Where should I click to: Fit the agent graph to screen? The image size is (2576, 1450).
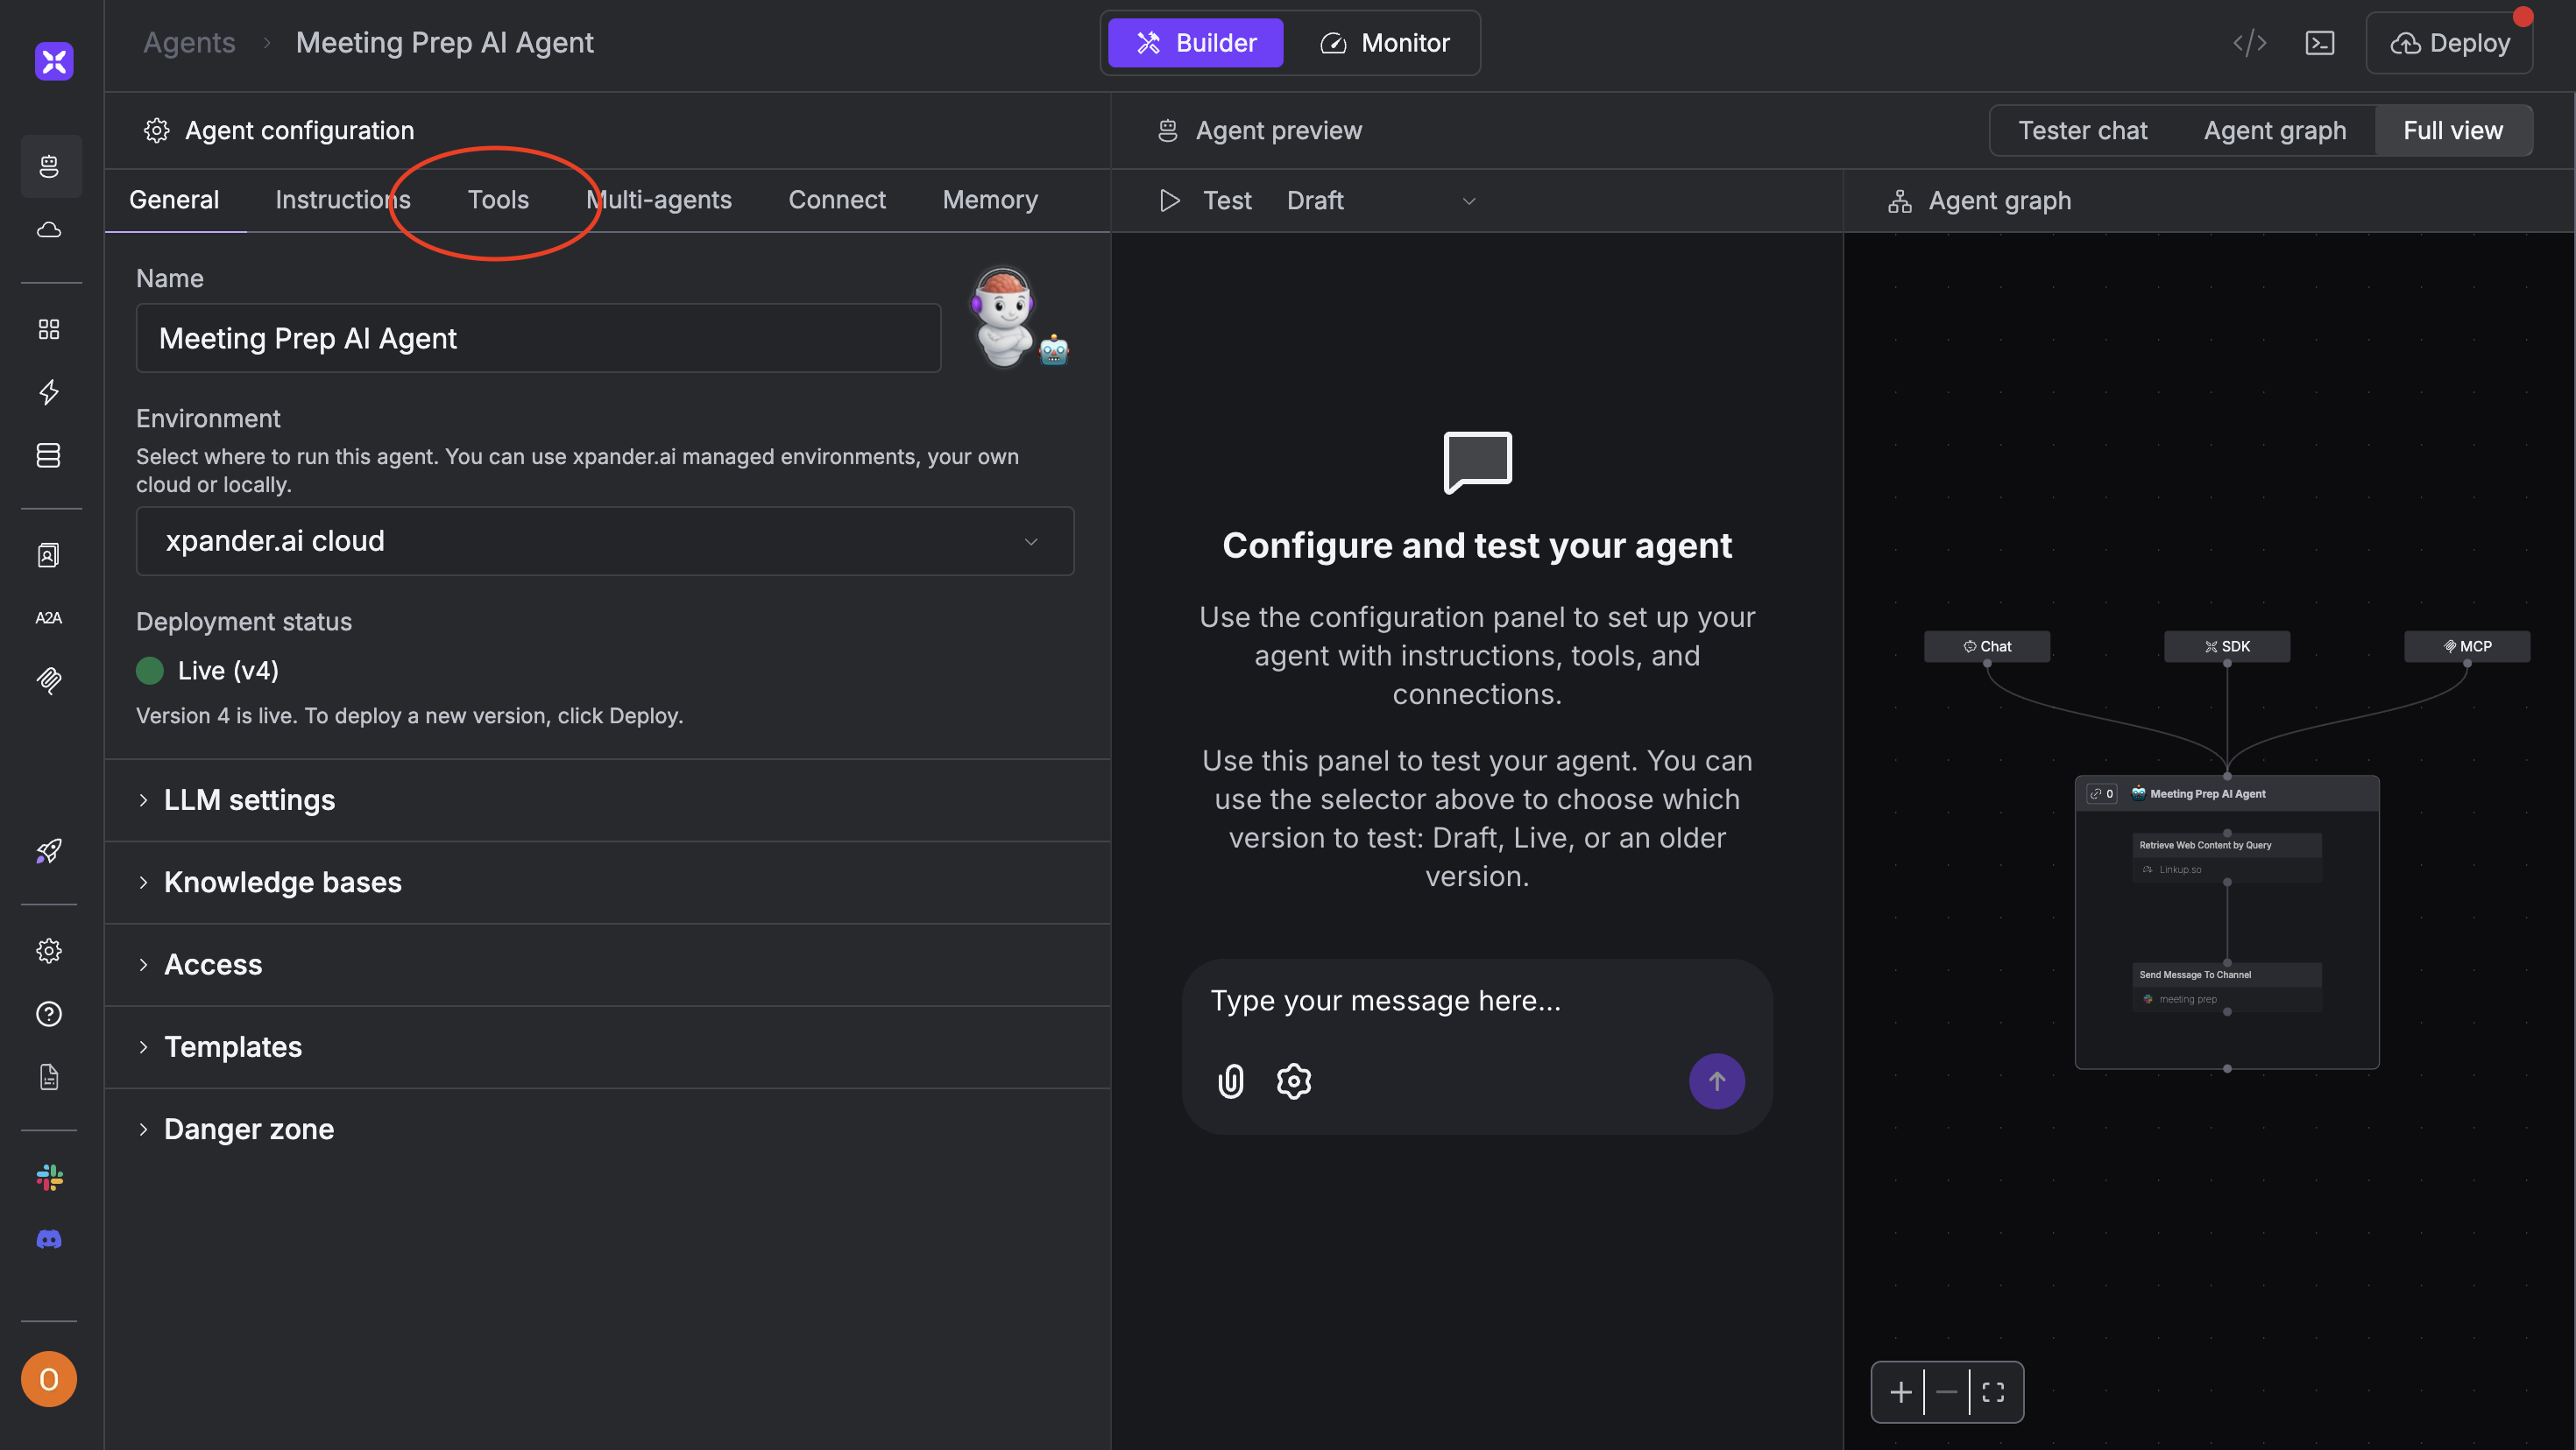(1993, 1392)
